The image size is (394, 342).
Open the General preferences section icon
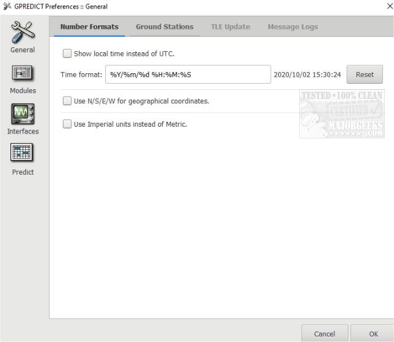tap(23, 32)
